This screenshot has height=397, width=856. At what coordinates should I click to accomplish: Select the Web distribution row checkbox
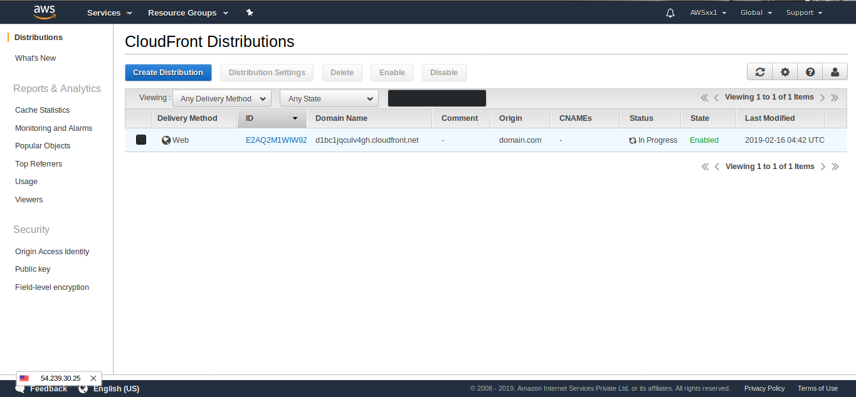point(141,140)
